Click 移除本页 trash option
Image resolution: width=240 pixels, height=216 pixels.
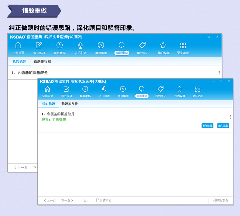tap(220, 201)
